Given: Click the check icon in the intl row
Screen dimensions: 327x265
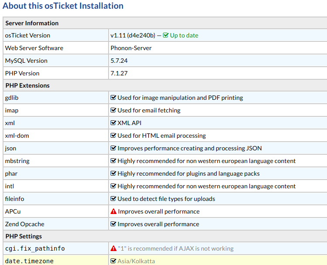Looking at the screenshot, I should [113, 186].
